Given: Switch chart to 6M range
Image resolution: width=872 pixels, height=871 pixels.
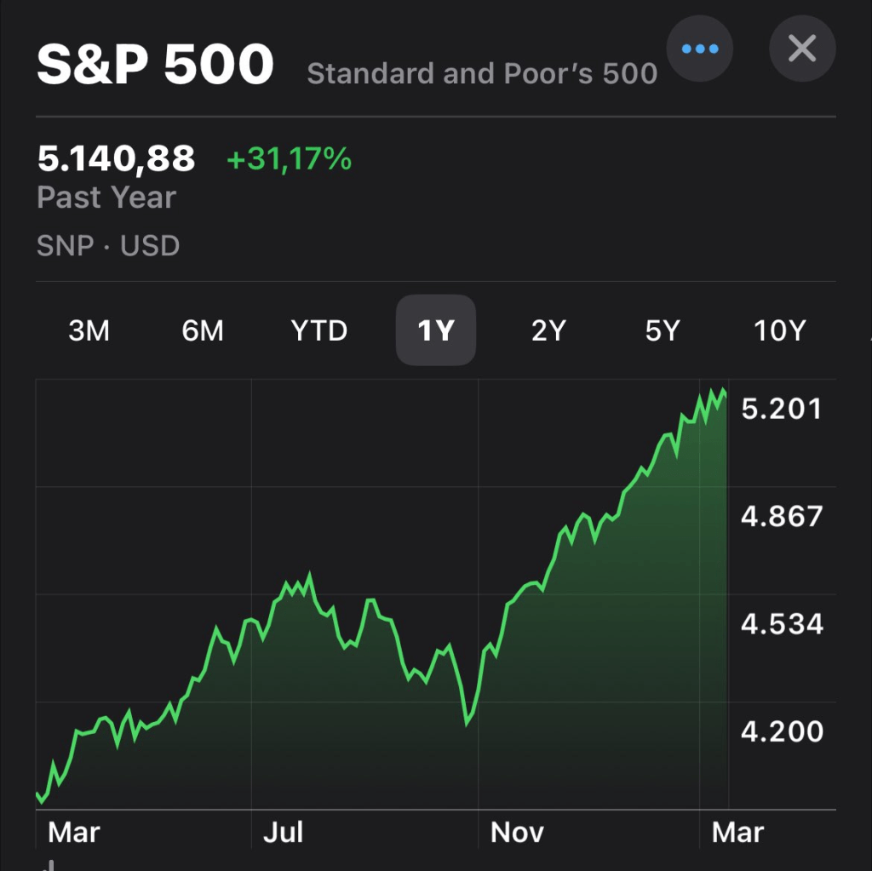Looking at the screenshot, I should (x=203, y=330).
